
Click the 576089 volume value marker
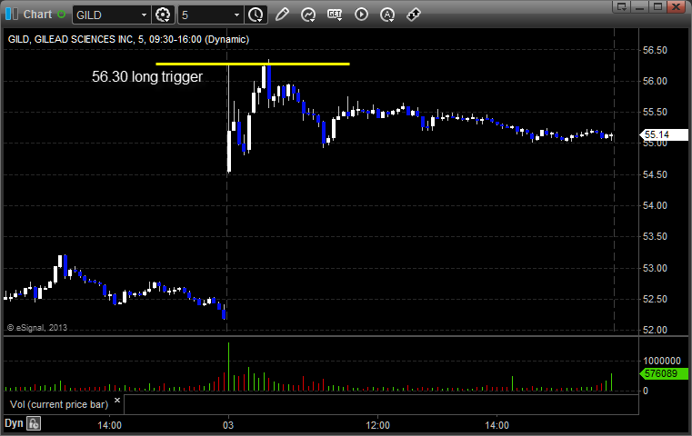tap(664, 373)
